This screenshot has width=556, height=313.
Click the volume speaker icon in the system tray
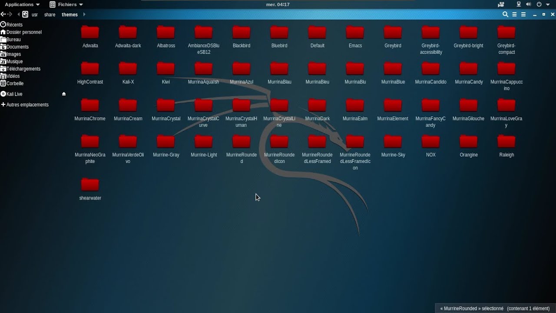click(528, 4)
